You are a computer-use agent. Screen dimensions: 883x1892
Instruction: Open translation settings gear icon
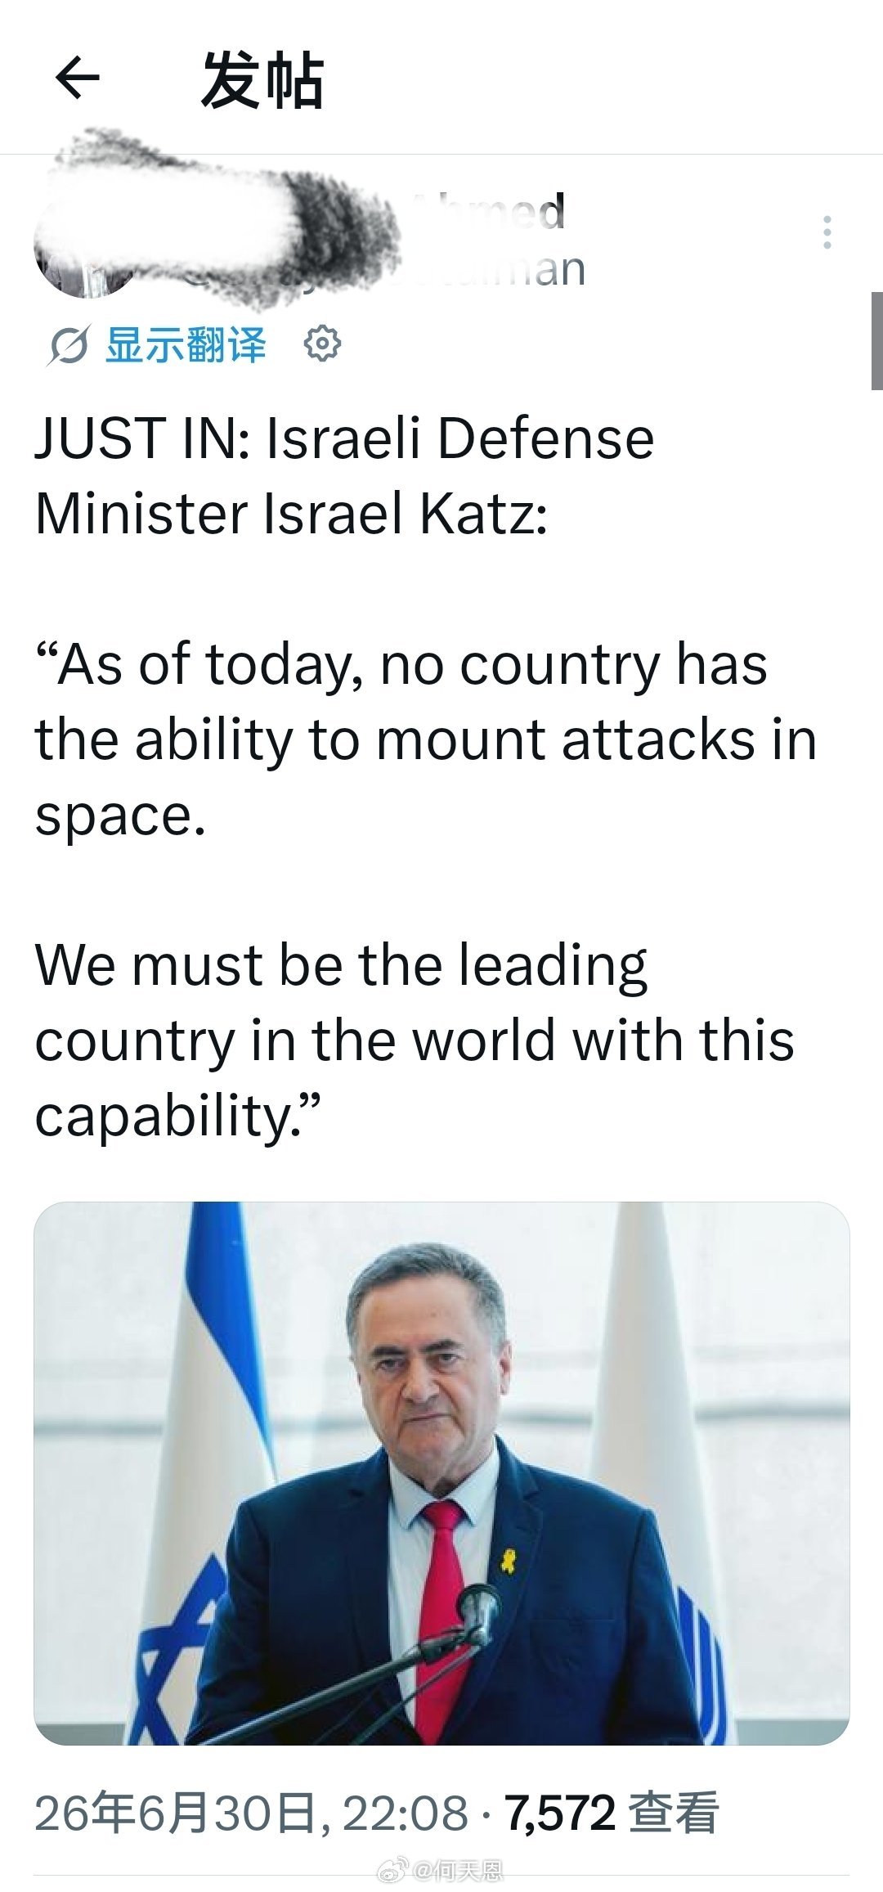[x=322, y=344]
